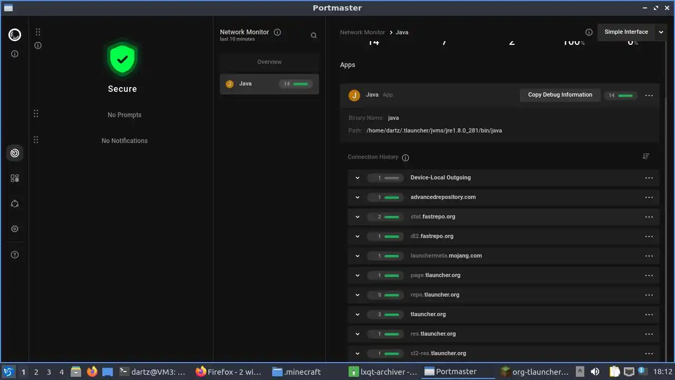675x380 pixels.
Task: Open the Global Settings gear sidebar icon
Action: click(x=15, y=229)
